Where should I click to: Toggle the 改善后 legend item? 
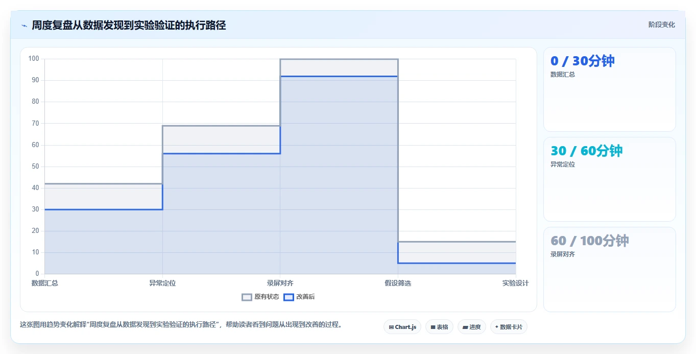[x=299, y=297]
